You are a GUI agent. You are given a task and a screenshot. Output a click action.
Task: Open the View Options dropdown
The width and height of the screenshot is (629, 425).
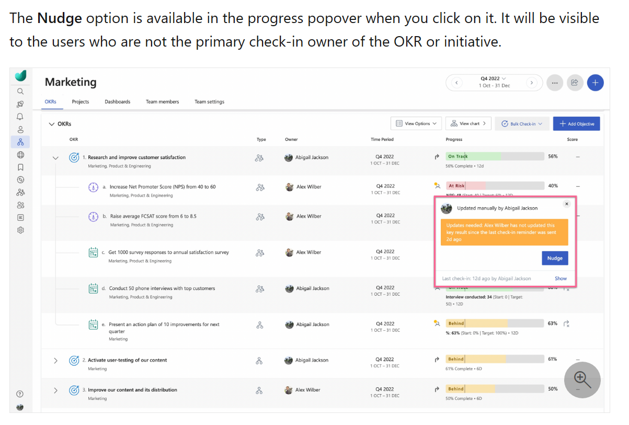pos(416,124)
